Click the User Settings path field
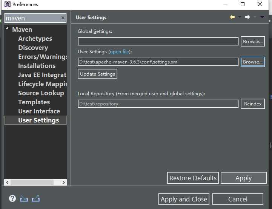This screenshot has height=209, width=272. click(158, 62)
